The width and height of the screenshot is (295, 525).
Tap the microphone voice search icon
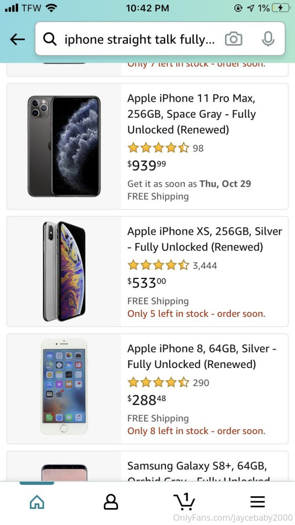click(268, 39)
